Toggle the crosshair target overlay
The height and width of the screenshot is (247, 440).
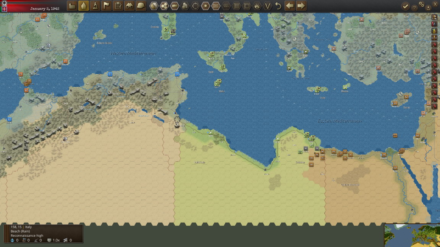(x=195, y=6)
